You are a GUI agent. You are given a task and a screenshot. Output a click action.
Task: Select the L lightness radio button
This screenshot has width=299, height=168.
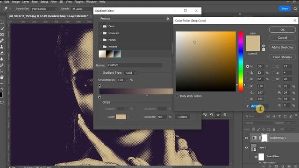tap(274, 66)
